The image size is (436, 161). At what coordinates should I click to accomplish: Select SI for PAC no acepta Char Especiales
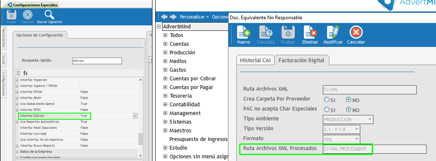point(326,110)
